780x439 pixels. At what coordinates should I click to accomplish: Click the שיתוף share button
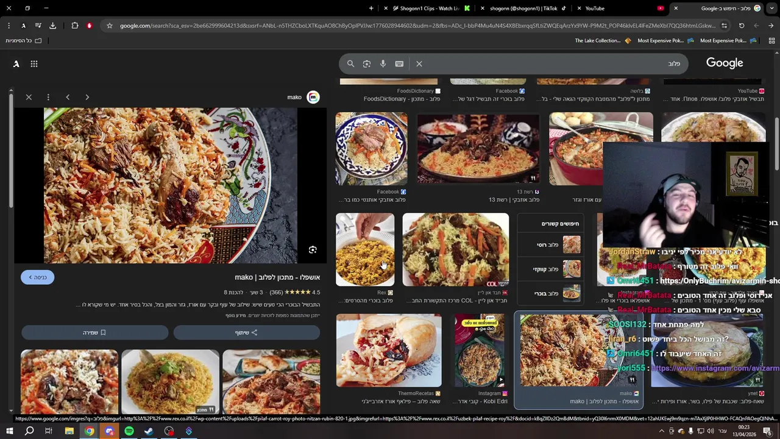(246, 332)
